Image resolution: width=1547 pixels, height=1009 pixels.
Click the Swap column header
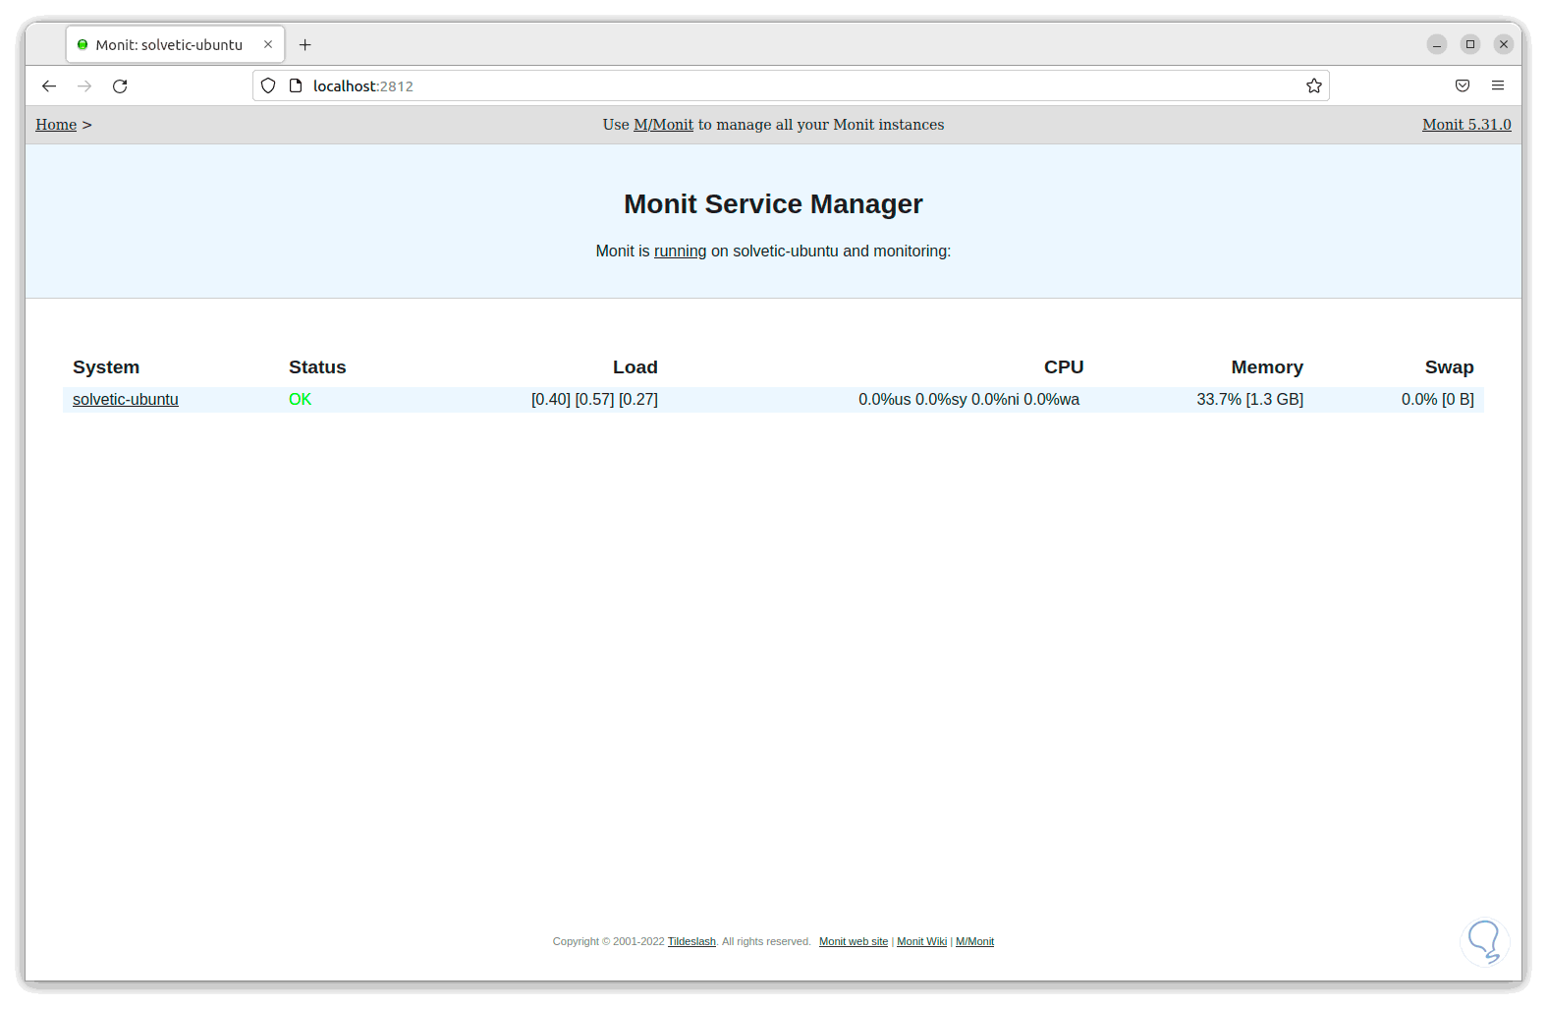[1449, 367]
